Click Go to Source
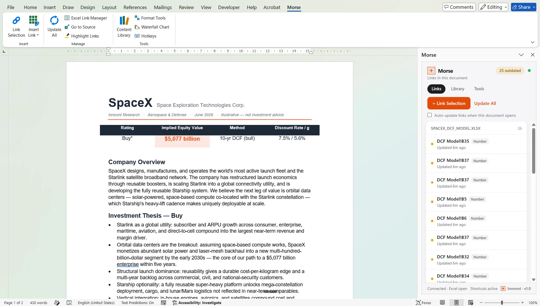Viewport: 540px width, 306px height. 80,27
